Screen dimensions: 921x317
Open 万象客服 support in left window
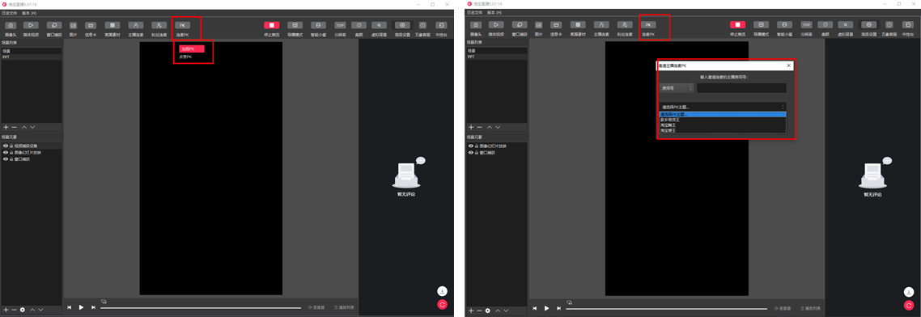(422, 28)
